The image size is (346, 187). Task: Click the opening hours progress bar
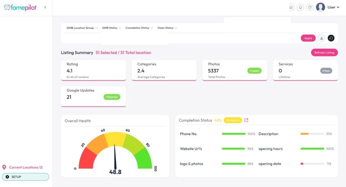point(312,149)
